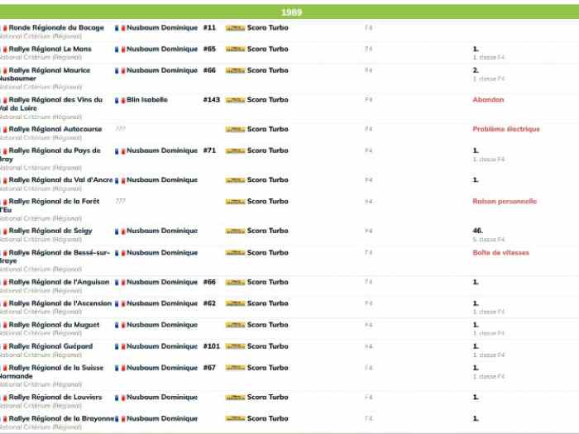Open Nusbaum Dominique in the #101 row
Viewport: 579px width, 434px height.
pyautogui.click(x=162, y=346)
